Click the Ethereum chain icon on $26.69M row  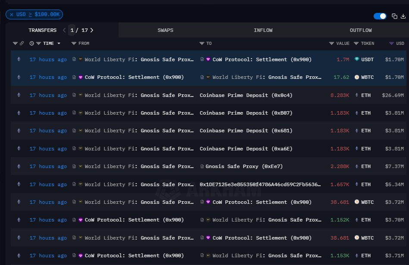[x=19, y=95]
